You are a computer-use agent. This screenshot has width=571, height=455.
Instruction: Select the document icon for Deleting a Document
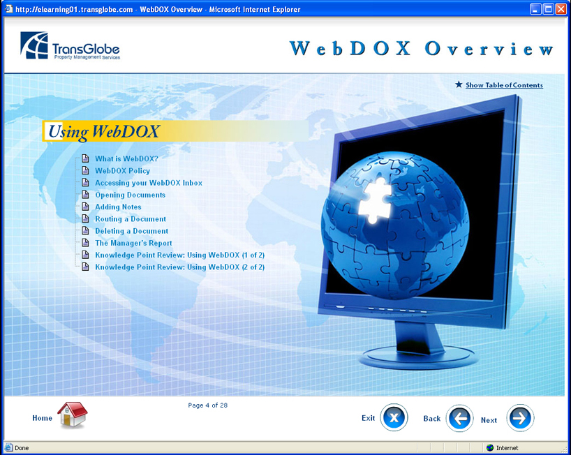(x=85, y=230)
